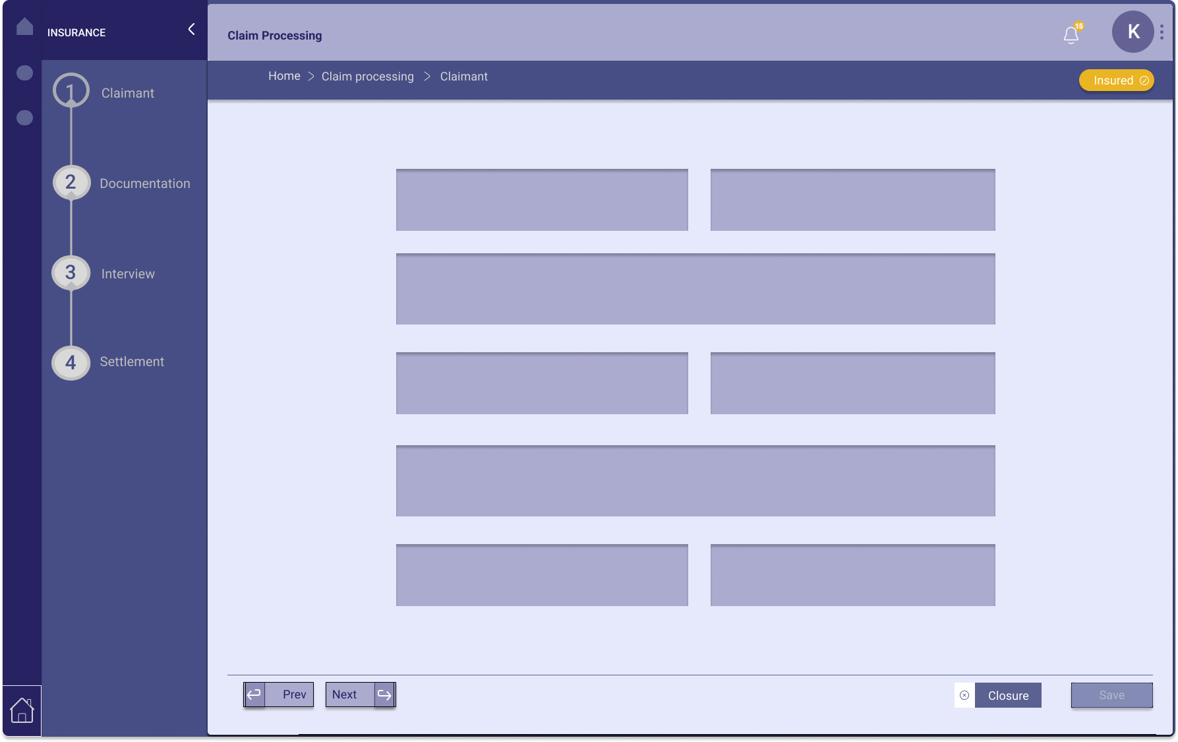Screen dimensions: 1178x742
Task: Click the wide form field below the top row
Action: tap(695, 289)
